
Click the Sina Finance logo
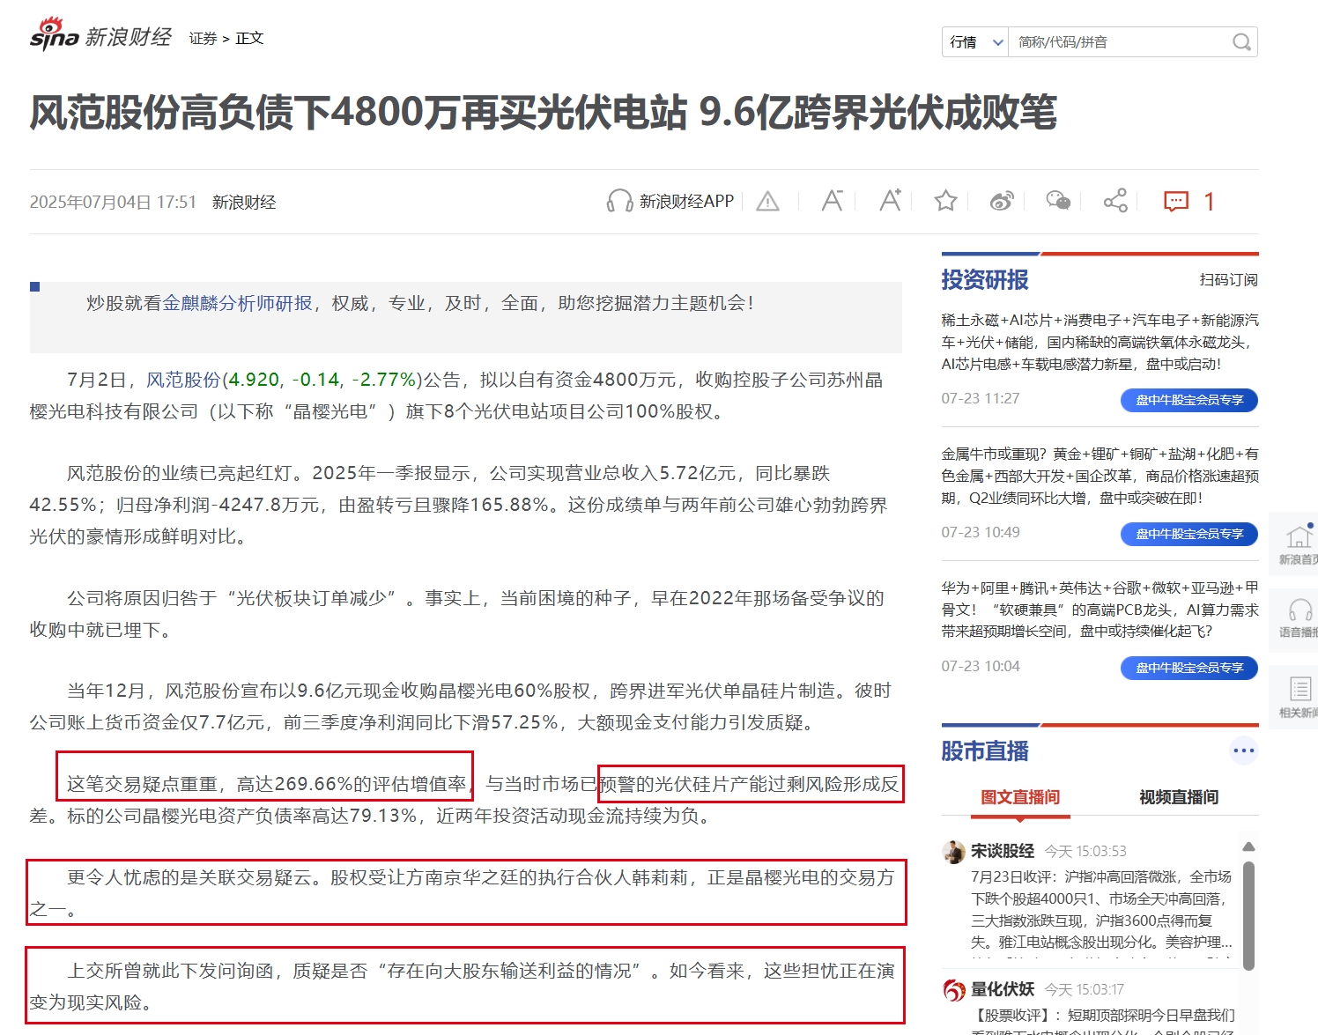pyautogui.click(x=100, y=36)
